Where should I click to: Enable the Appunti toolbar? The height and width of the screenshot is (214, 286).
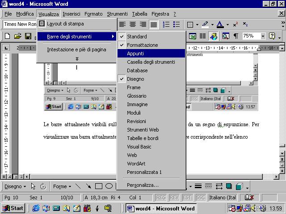pos(151,53)
